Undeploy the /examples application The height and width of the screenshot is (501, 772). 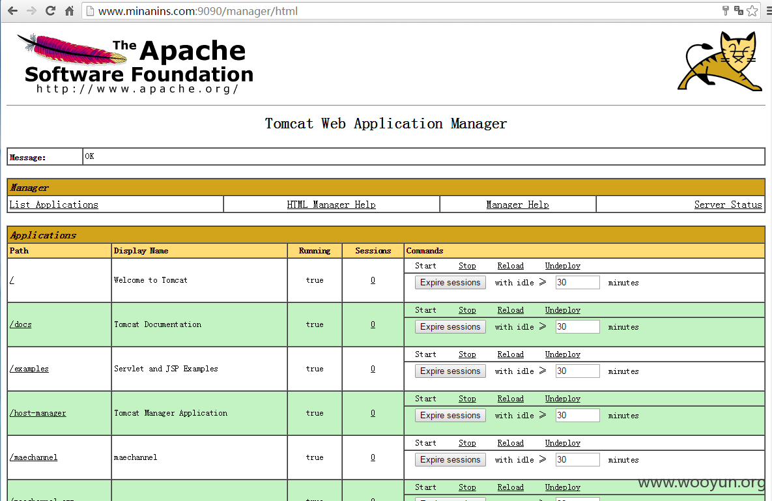click(563, 354)
